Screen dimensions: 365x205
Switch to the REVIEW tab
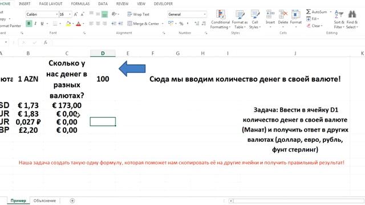[122, 4]
